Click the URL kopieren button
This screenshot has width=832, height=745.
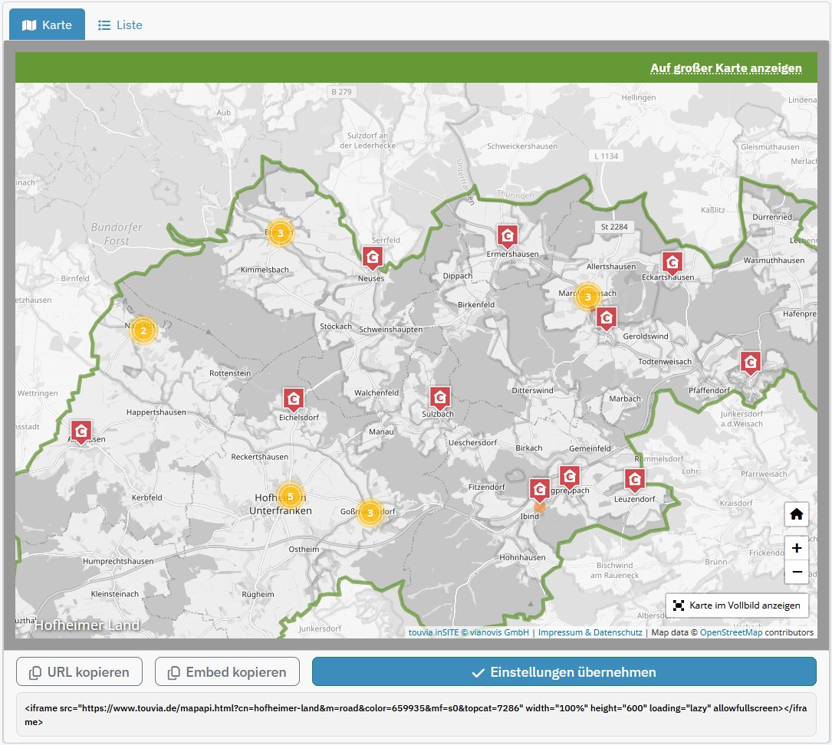(79, 672)
